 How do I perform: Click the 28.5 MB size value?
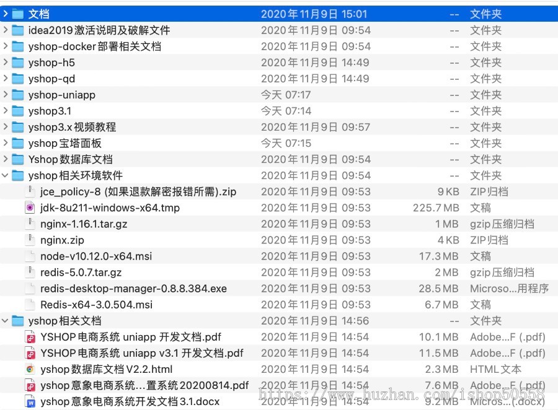pyautogui.click(x=438, y=289)
